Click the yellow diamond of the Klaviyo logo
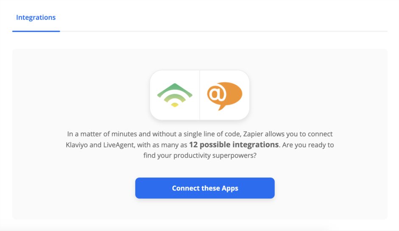The width and height of the screenshot is (399, 231). coord(174,105)
